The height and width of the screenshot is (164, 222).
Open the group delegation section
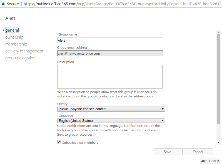click(x=20, y=58)
